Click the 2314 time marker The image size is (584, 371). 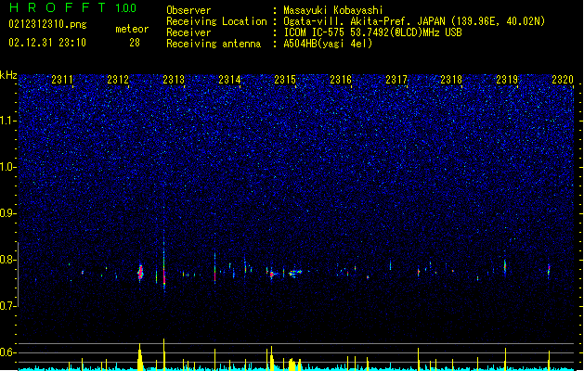point(229,80)
